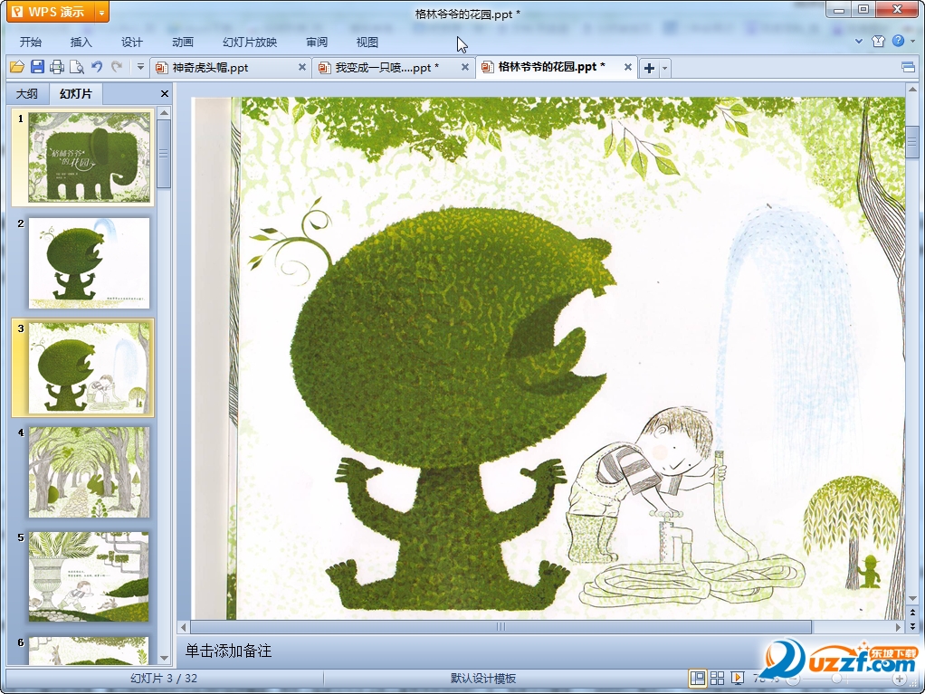The image size is (925, 694).
Task: Go to next slide double-arrow button
Action: (912, 626)
